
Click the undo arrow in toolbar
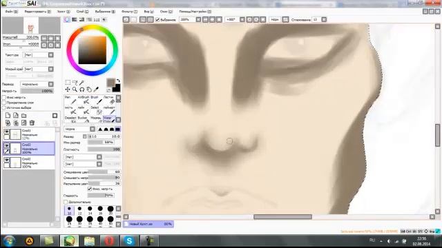(126, 19)
